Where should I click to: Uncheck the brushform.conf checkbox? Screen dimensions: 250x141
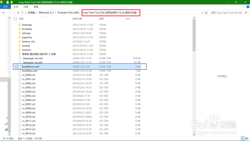coord(16,67)
